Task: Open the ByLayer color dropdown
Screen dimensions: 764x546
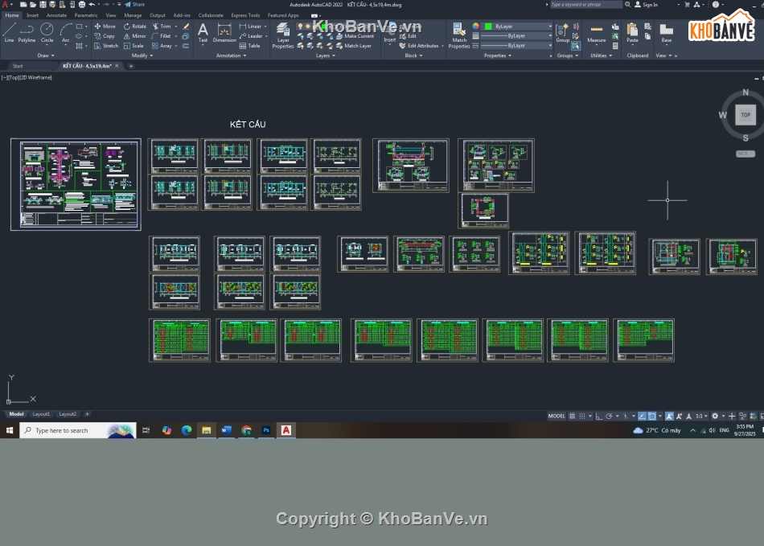Action: pyautogui.click(x=518, y=27)
